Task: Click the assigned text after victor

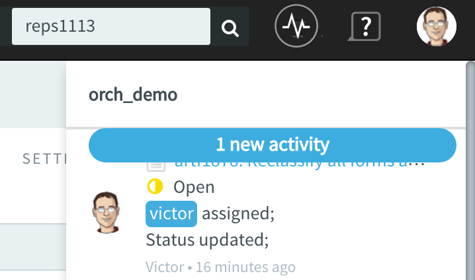Action: pos(238,213)
